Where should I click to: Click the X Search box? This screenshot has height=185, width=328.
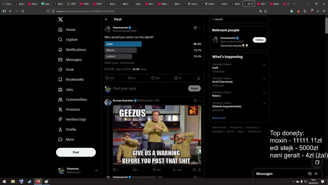[x=239, y=19]
